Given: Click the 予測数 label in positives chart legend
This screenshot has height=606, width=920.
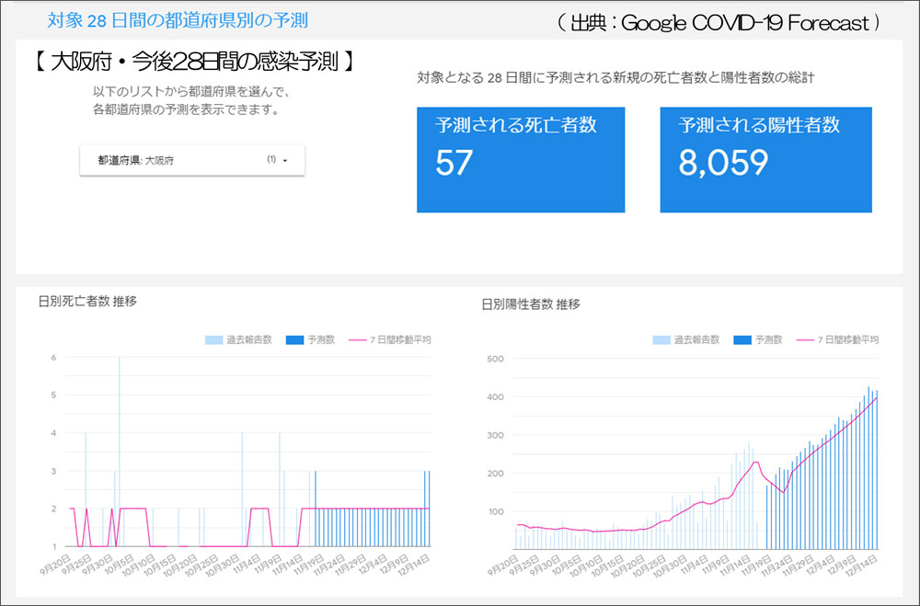Looking at the screenshot, I should point(768,339).
